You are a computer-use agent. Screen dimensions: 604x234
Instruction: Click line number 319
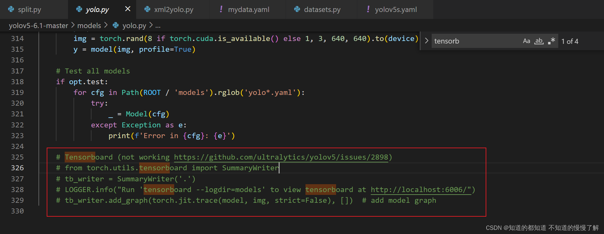point(17,92)
